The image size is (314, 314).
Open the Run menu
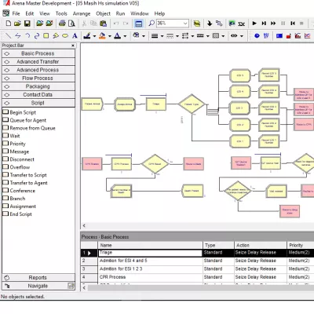[x=120, y=13]
